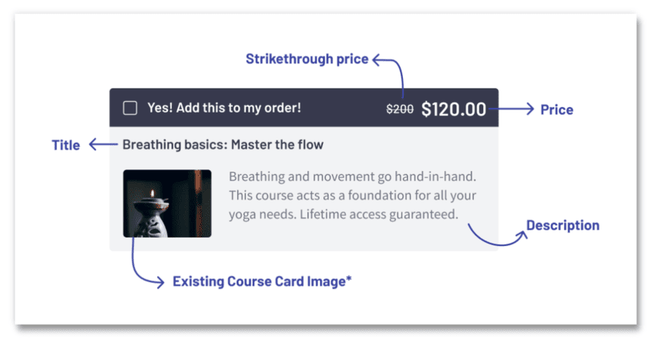Click the sentence 'Breathing and movement go hand-in-hand.'
Screen dimensions: 655x340
[353, 176]
